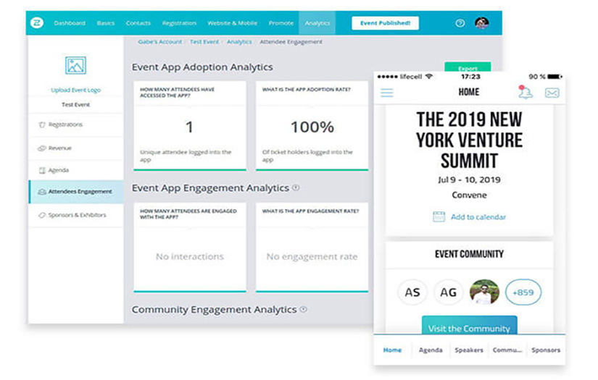The image size is (598, 380).
Task: Switch to the Speakers tab in mobile app
Action: 469,350
